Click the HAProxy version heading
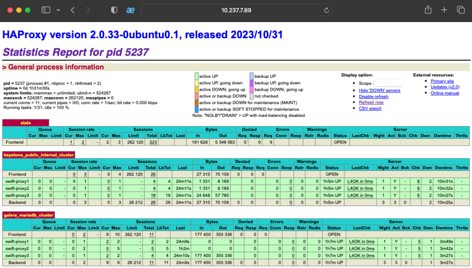Viewport: 472px width, 268px height. tap(142, 35)
